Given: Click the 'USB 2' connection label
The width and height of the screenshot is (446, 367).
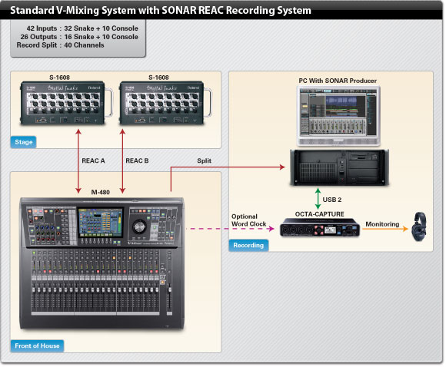Looking at the screenshot, I should pyautogui.click(x=332, y=200).
